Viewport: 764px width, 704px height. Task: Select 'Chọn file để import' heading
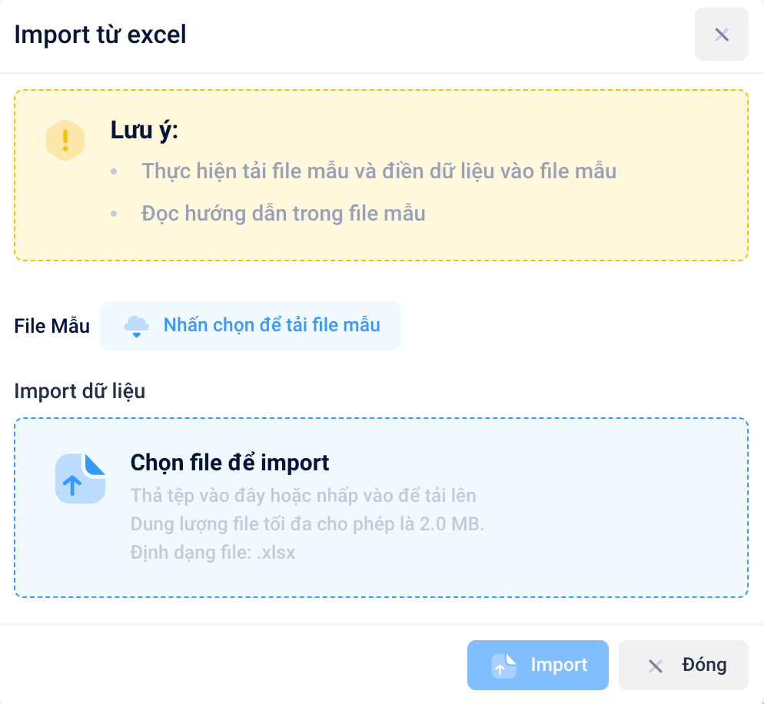(x=230, y=463)
